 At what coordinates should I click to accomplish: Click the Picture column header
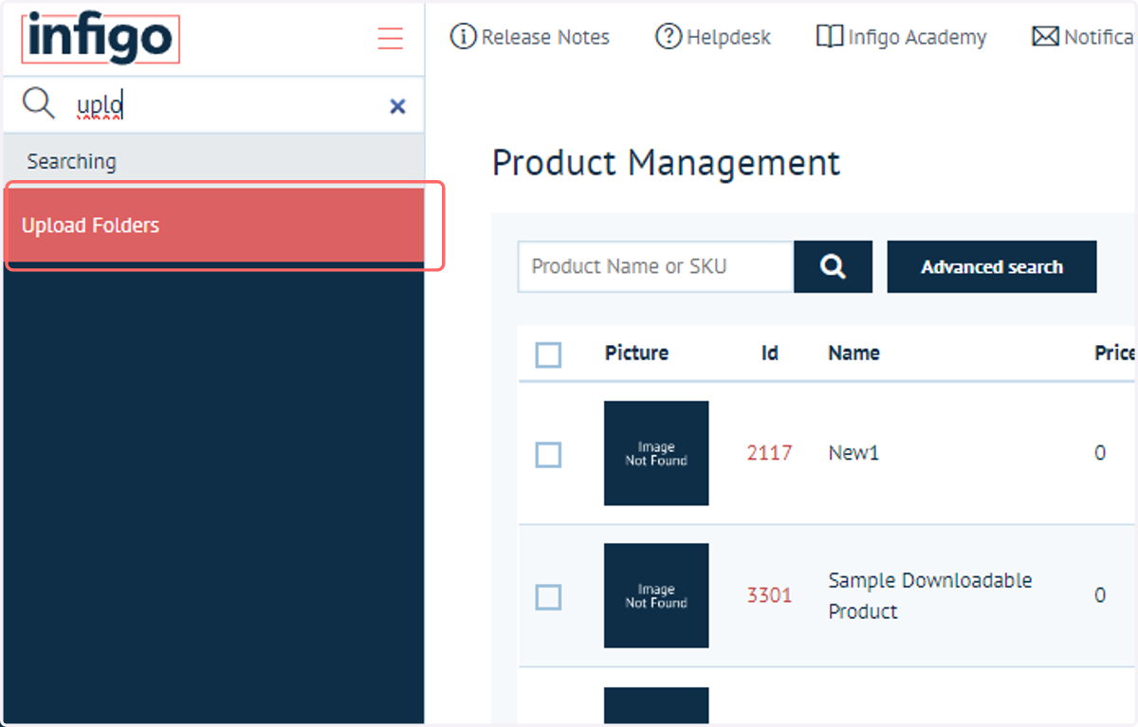(x=636, y=353)
